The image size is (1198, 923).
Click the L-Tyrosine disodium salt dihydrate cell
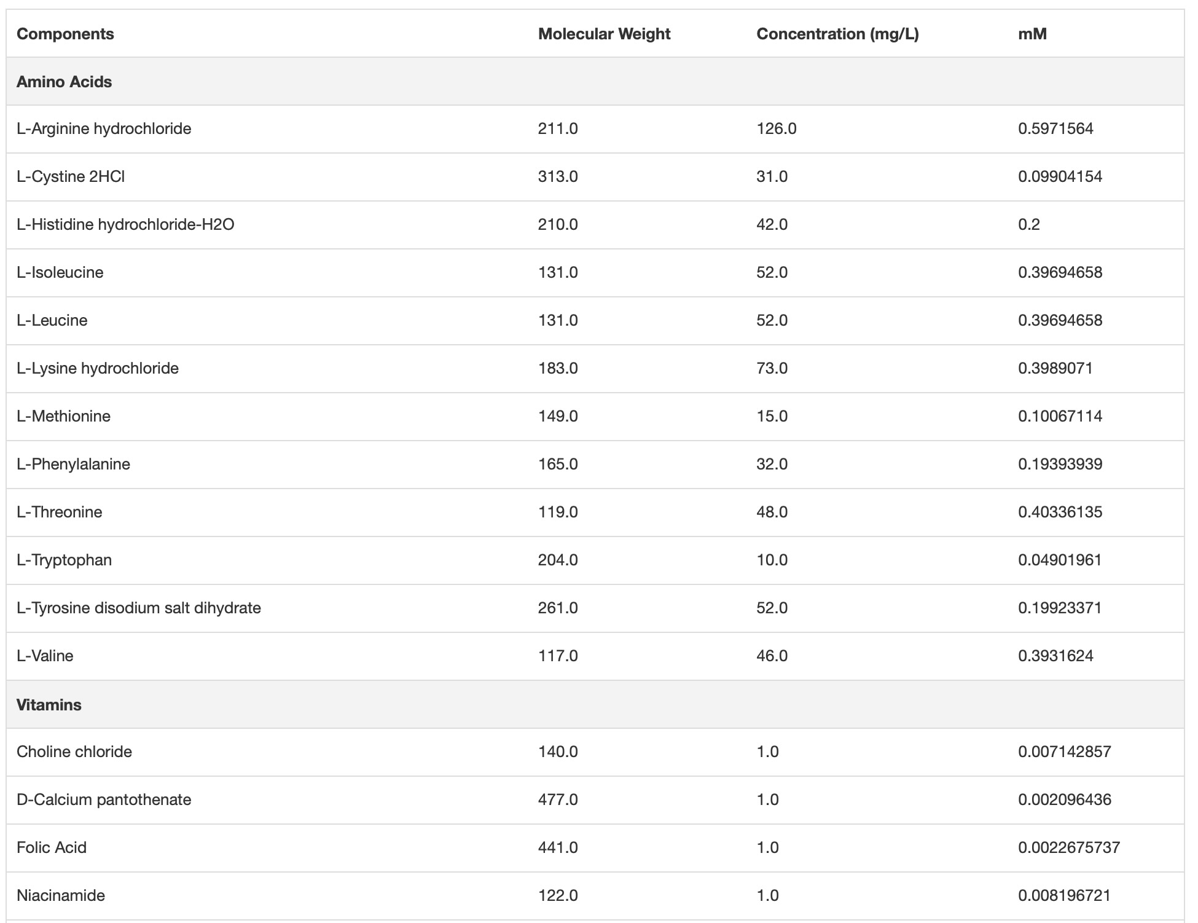coord(139,608)
